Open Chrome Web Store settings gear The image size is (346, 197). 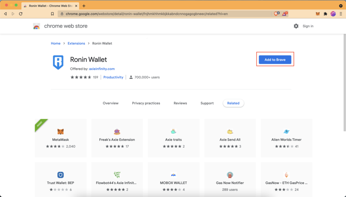click(x=296, y=26)
